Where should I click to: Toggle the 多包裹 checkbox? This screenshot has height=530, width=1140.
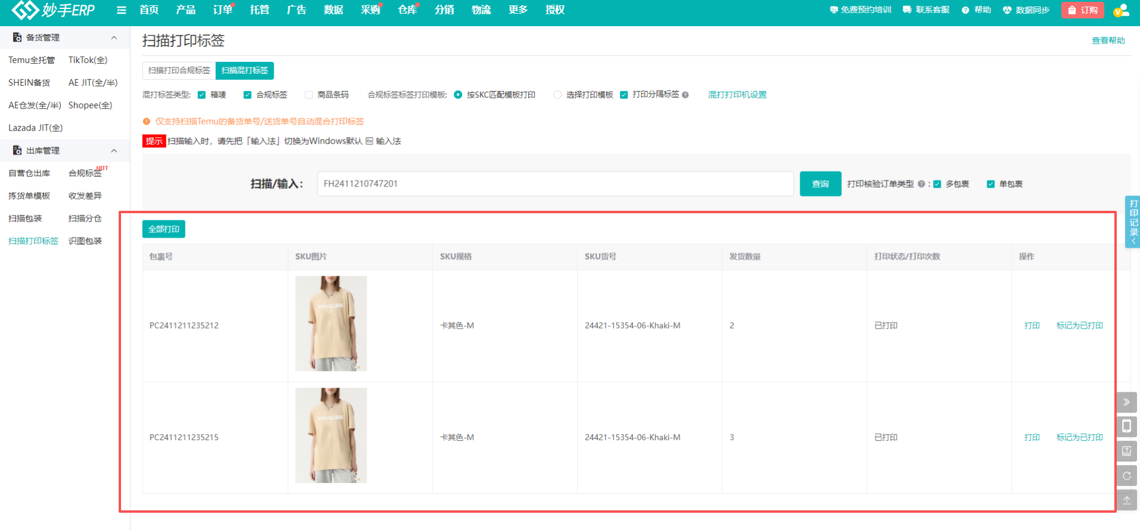click(937, 184)
